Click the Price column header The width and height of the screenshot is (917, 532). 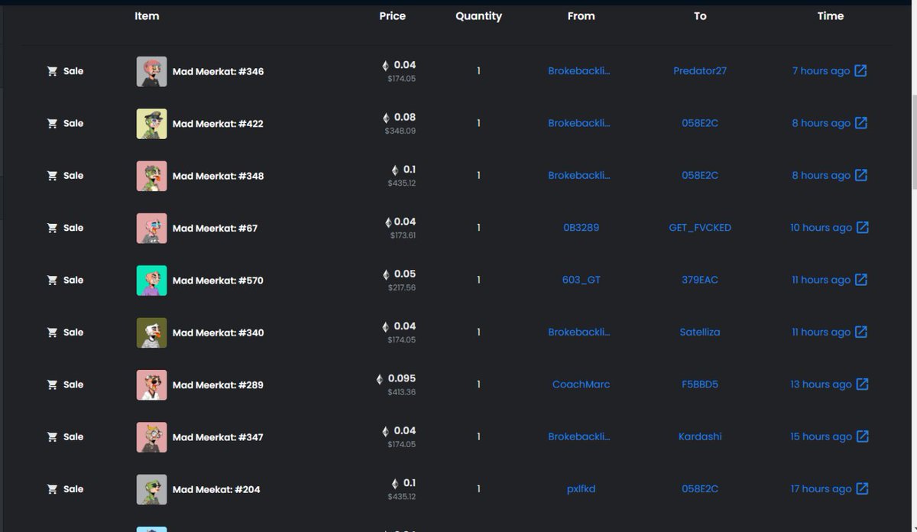click(392, 16)
